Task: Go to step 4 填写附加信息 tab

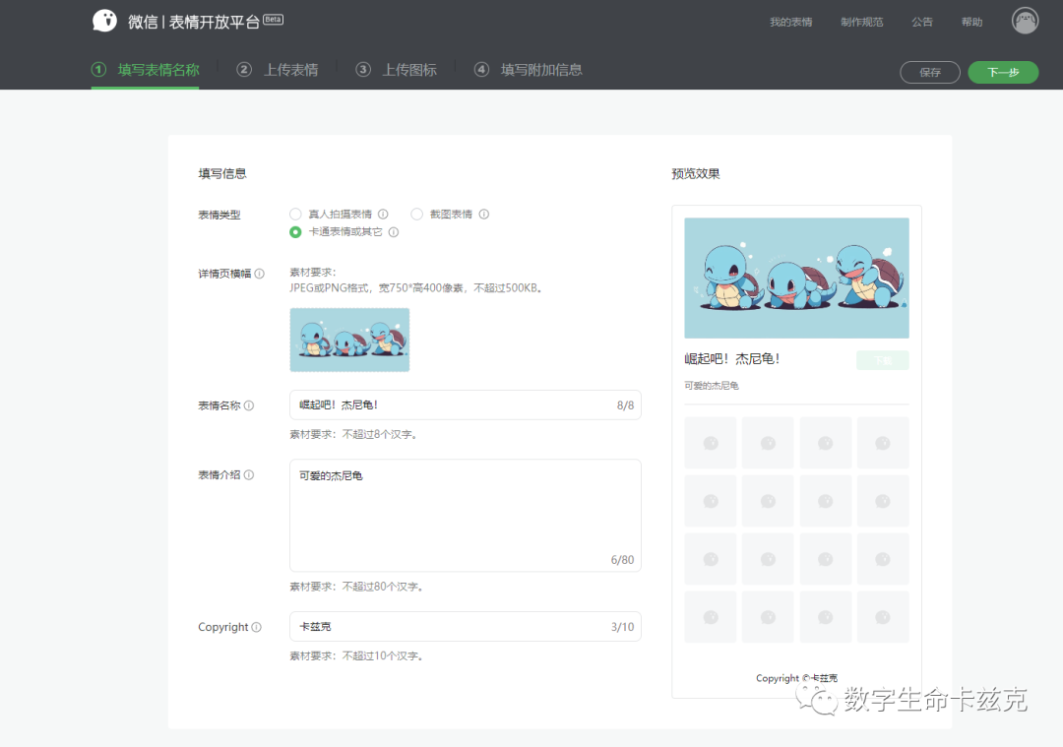Action: pos(529,70)
